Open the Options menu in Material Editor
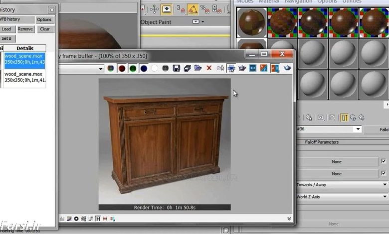Screen dimensions: 389x234 327,1
